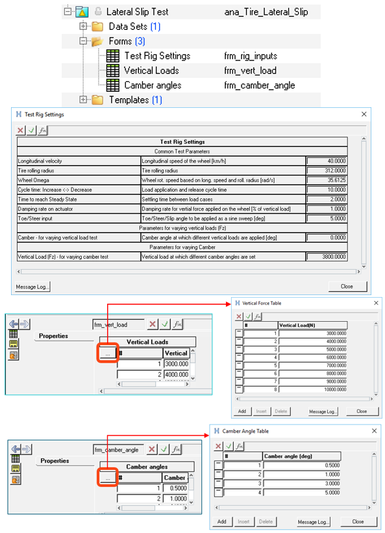The height and width of the screenshot is (533, 385).
Task: Click horizontal scrollbar in Test Rig Settings
Action: (x=188, y=272)
